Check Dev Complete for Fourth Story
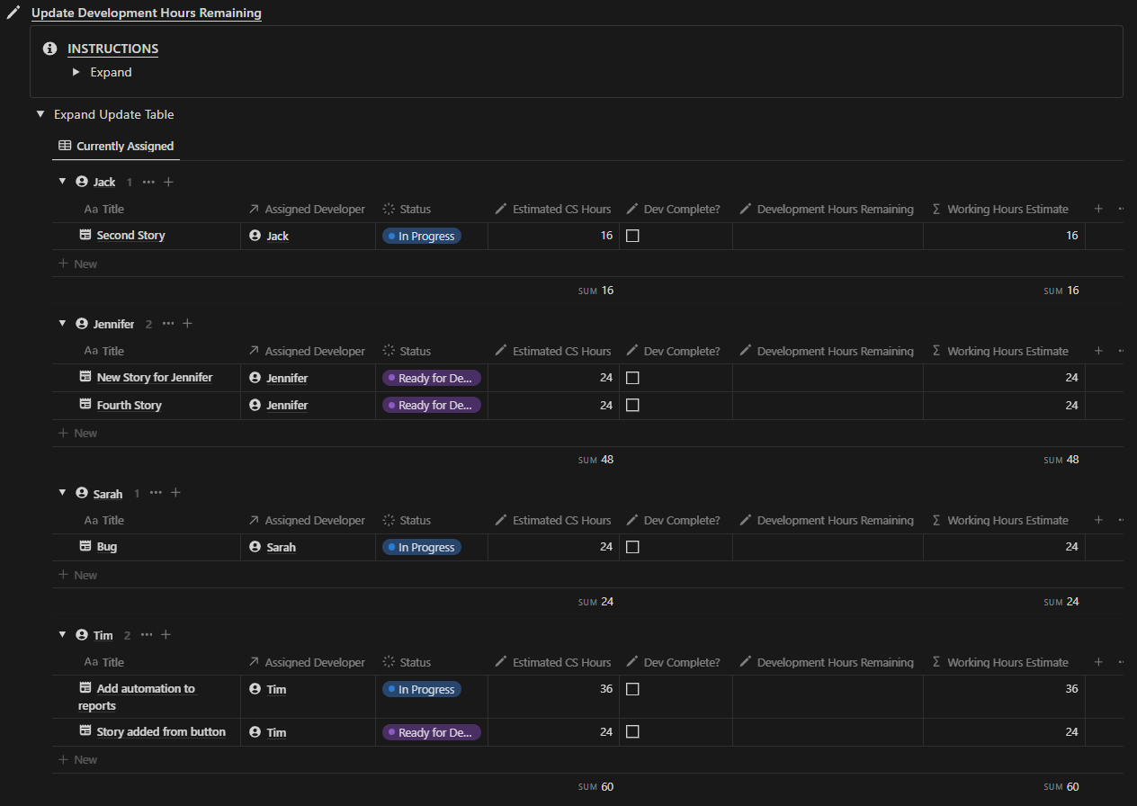The image size is (1137, 806). click(632, 405)
